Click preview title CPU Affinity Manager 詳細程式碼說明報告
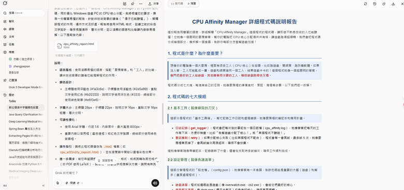The image size is (404, 190). pos(244,22)
